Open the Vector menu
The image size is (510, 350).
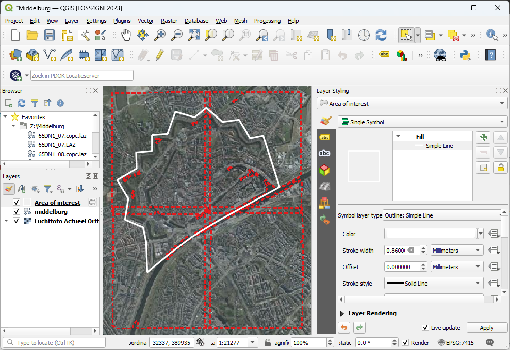click(x=145, y=21)
